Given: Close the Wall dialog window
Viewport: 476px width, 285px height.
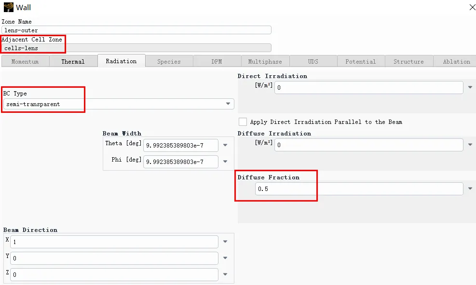Looking at the screenshot, I should click(471, 7).
